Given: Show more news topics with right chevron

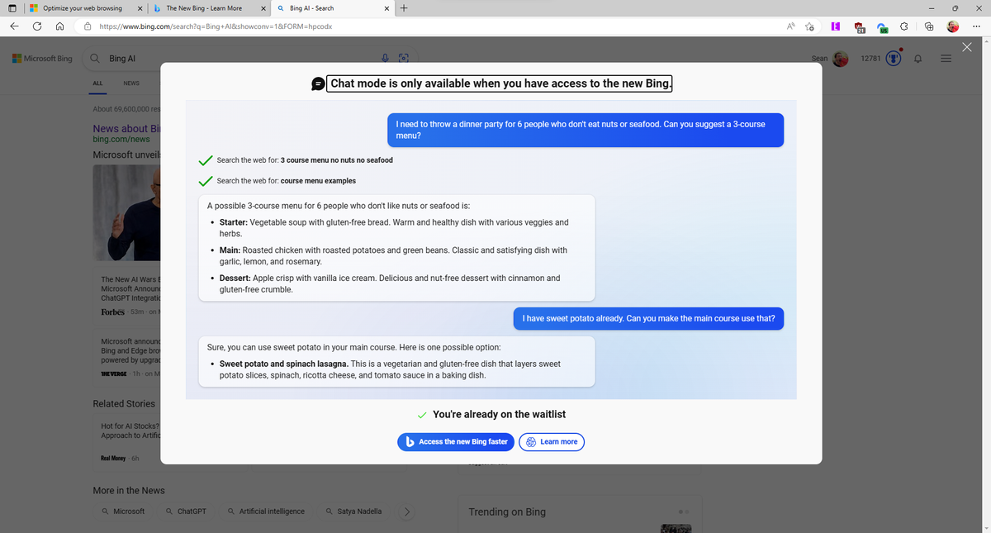Looking at the screenshot, I should tap(405, 512).
